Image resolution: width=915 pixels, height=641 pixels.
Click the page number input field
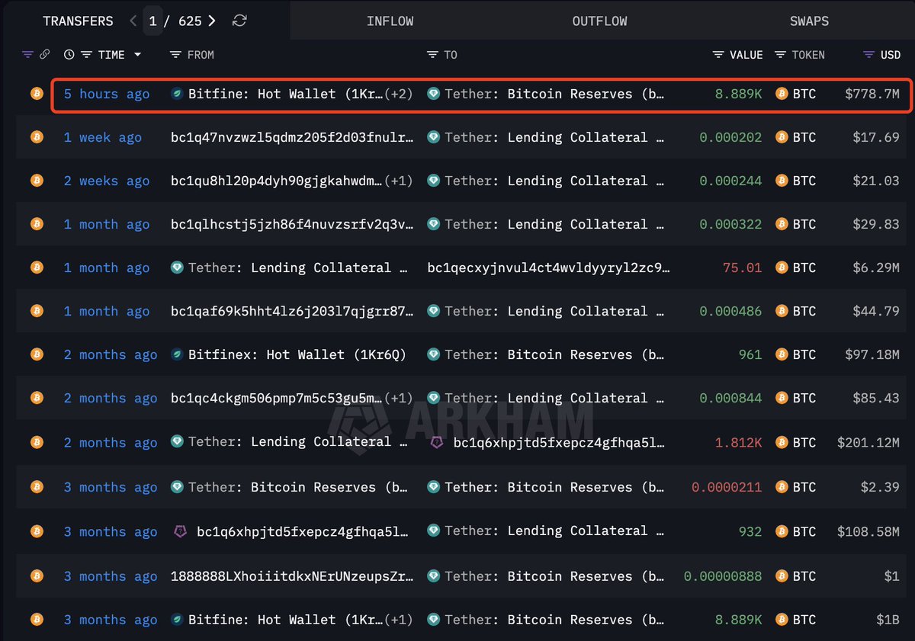point(153,21)
